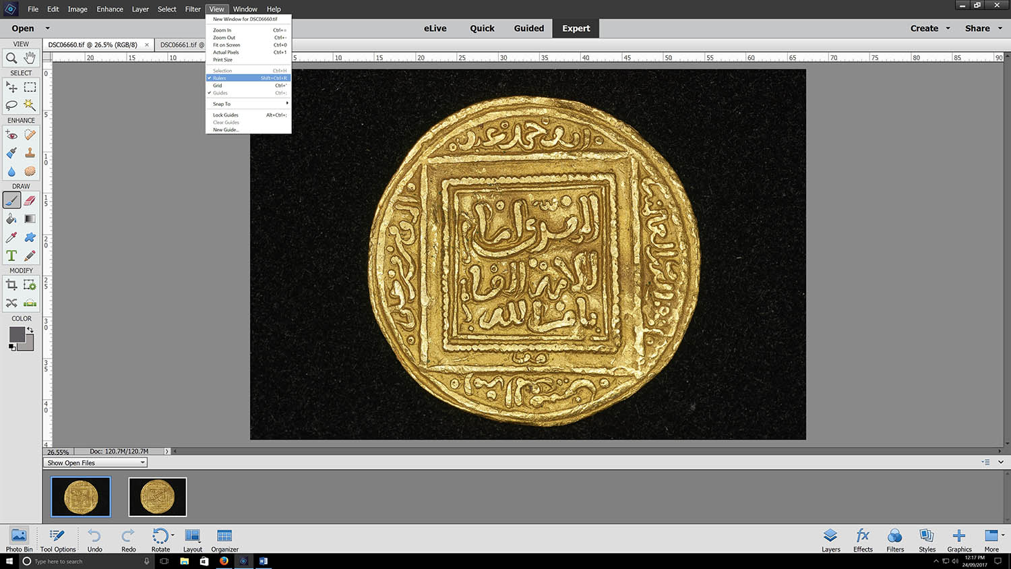Select the Recompose tool
The height and width of the screenshot is (569, 1011).
(30, 284)
